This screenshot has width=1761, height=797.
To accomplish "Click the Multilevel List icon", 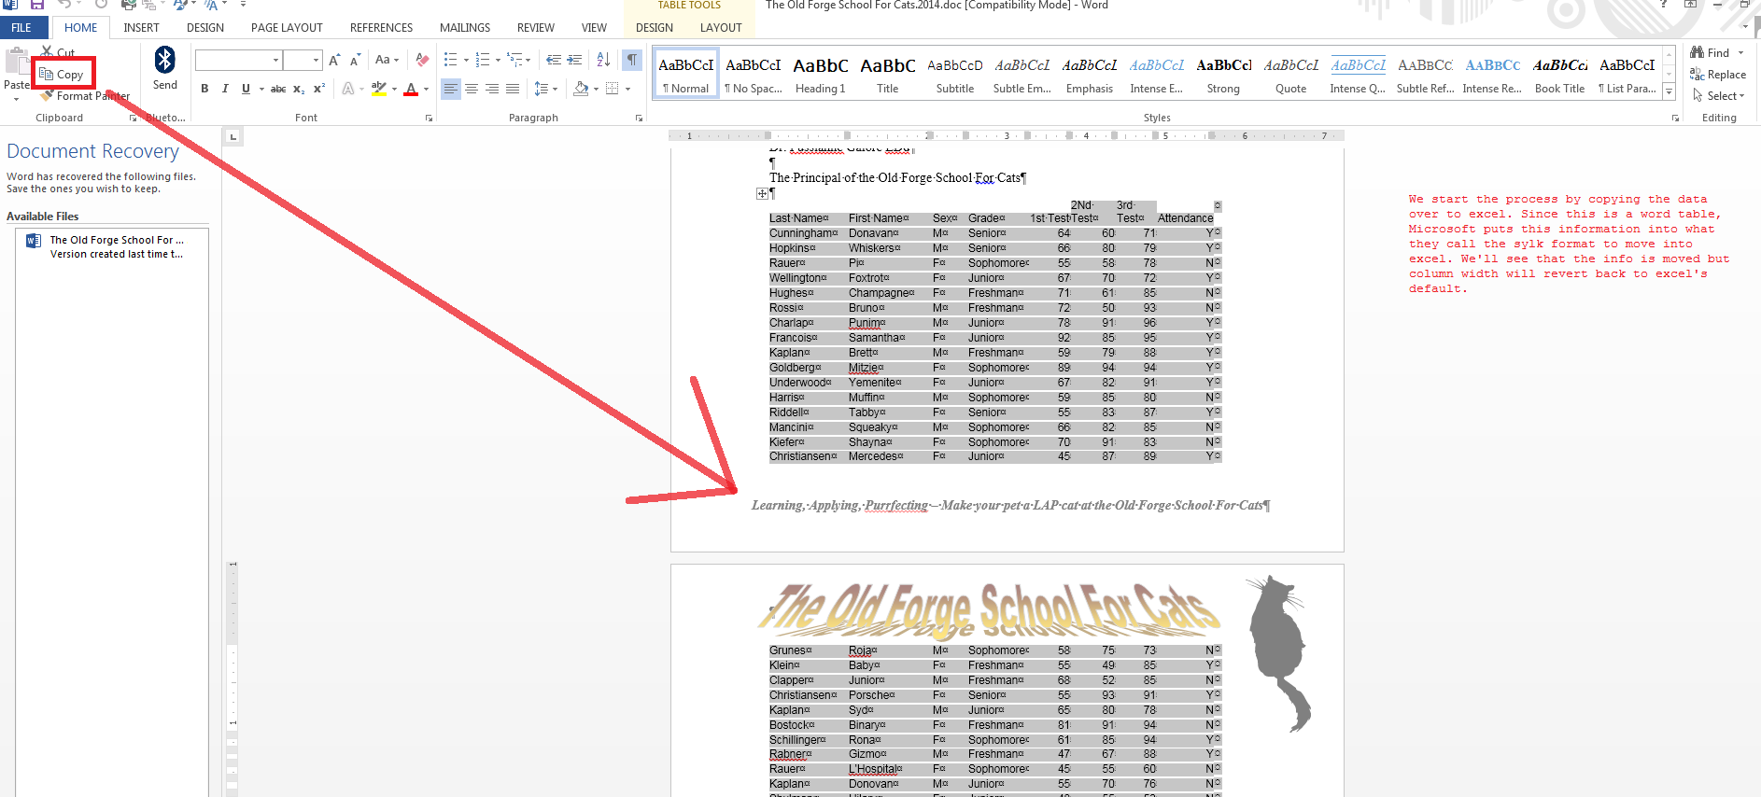I will (x=514, y=61).
